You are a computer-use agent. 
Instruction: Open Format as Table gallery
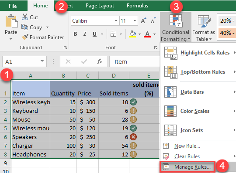204,27
